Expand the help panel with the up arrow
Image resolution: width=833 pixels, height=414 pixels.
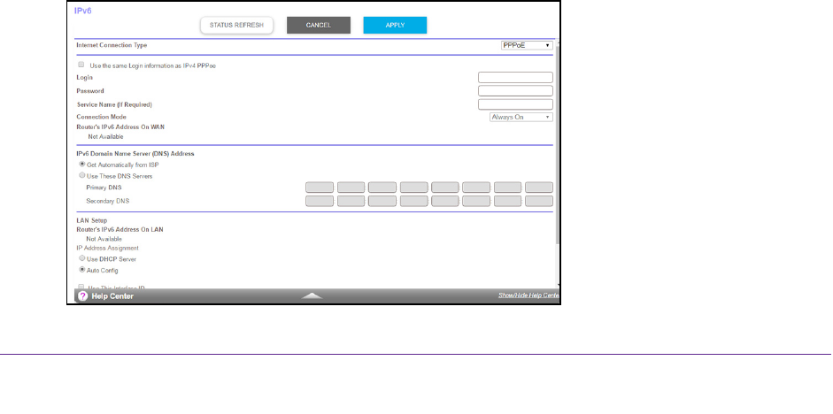tap(311, 296)
